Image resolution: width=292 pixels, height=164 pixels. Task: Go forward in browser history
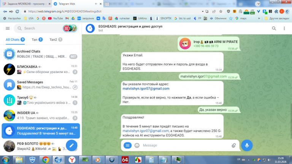click(11, 11)
